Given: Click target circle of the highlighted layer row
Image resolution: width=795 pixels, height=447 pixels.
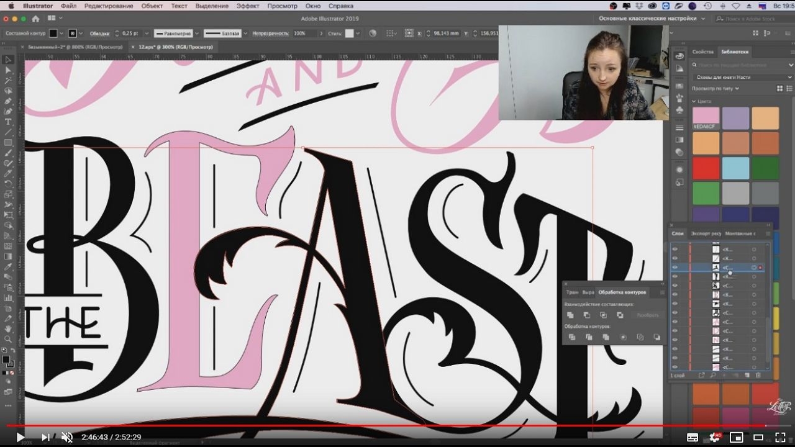Looking at the screenshot, I should tap(754, 268).
